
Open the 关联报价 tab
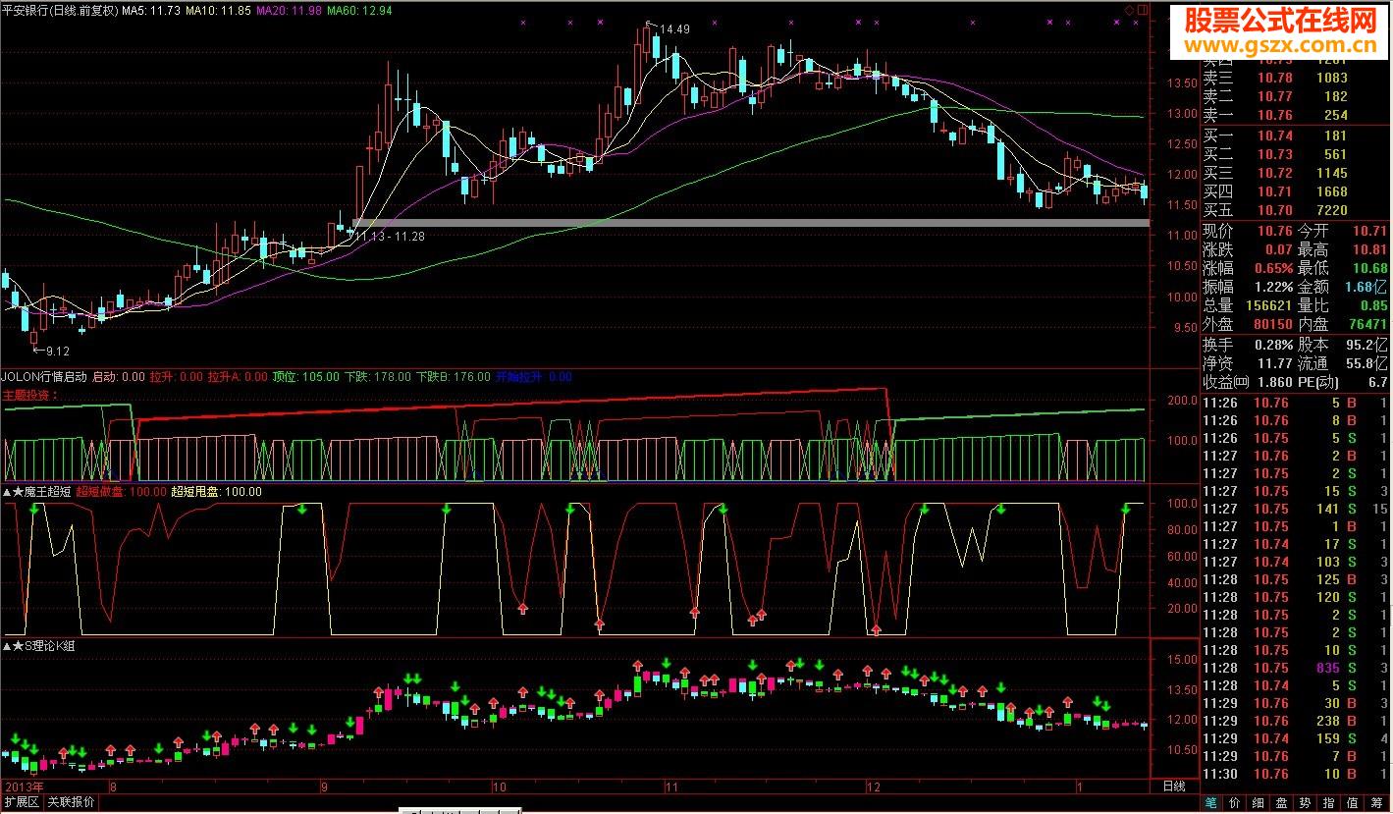point(72,802)
